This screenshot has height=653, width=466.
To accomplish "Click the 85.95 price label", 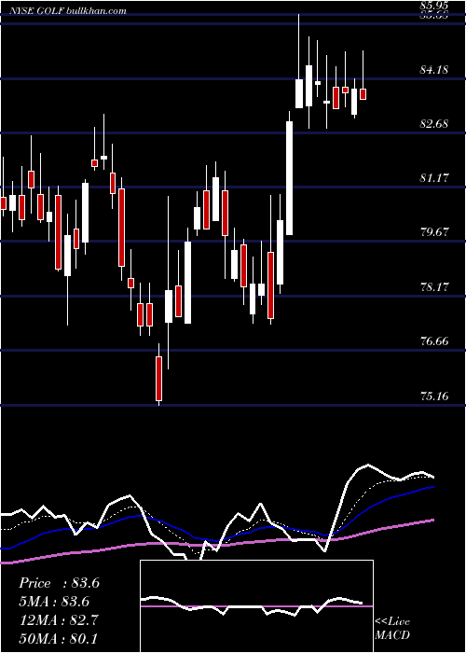I will pos(433,6).
